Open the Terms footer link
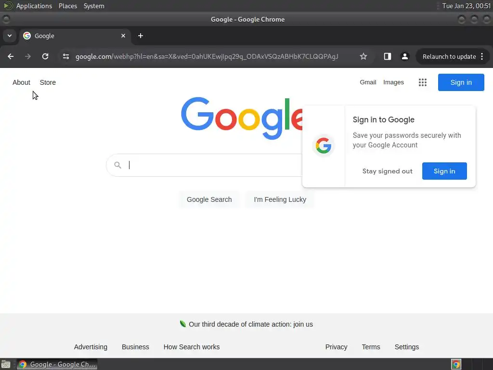The height and width of the screenshot is (370, 493). coord(371,347)
